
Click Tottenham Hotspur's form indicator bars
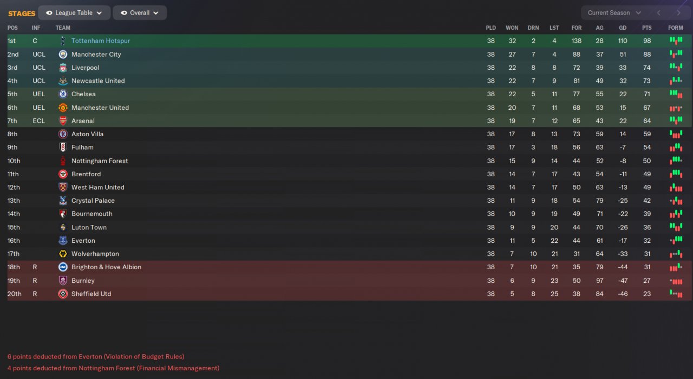pyautogui.click(x=676, y=41)
